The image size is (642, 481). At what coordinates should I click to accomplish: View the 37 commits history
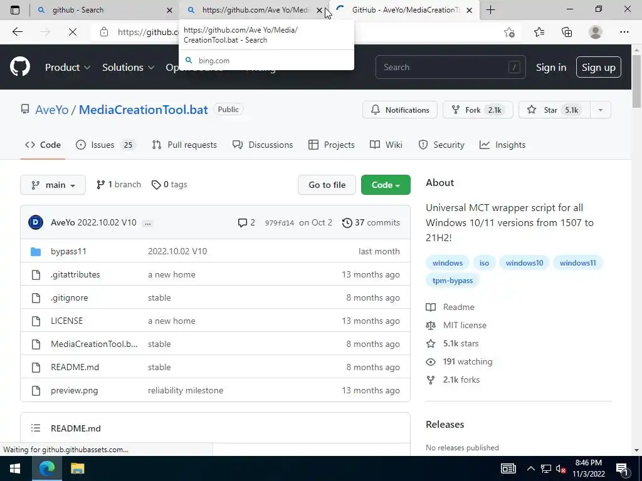coord(371,222)
